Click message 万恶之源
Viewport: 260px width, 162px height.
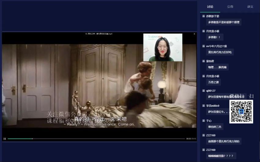coord(214,82)
